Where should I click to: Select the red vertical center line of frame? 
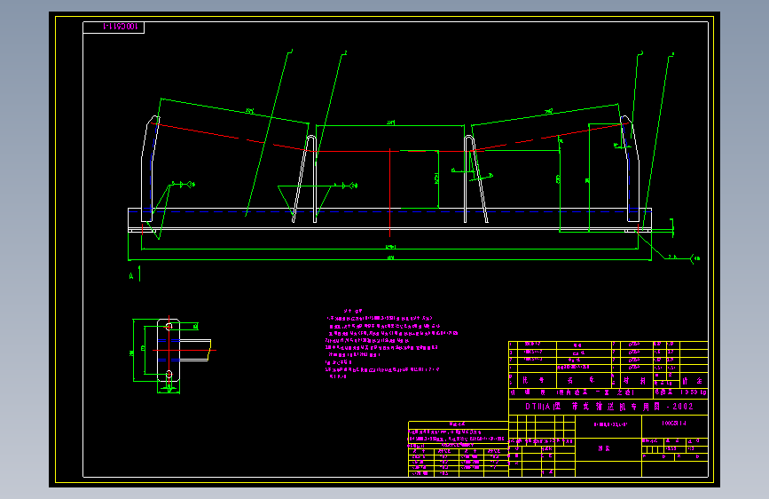point(390,193)
